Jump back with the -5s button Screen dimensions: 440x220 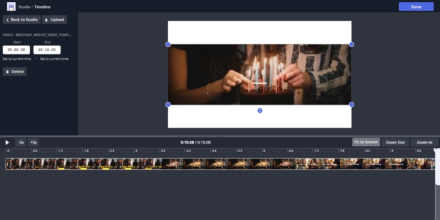21,142
